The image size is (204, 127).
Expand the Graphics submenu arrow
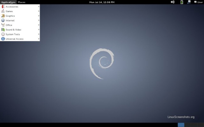click(39, 16)
